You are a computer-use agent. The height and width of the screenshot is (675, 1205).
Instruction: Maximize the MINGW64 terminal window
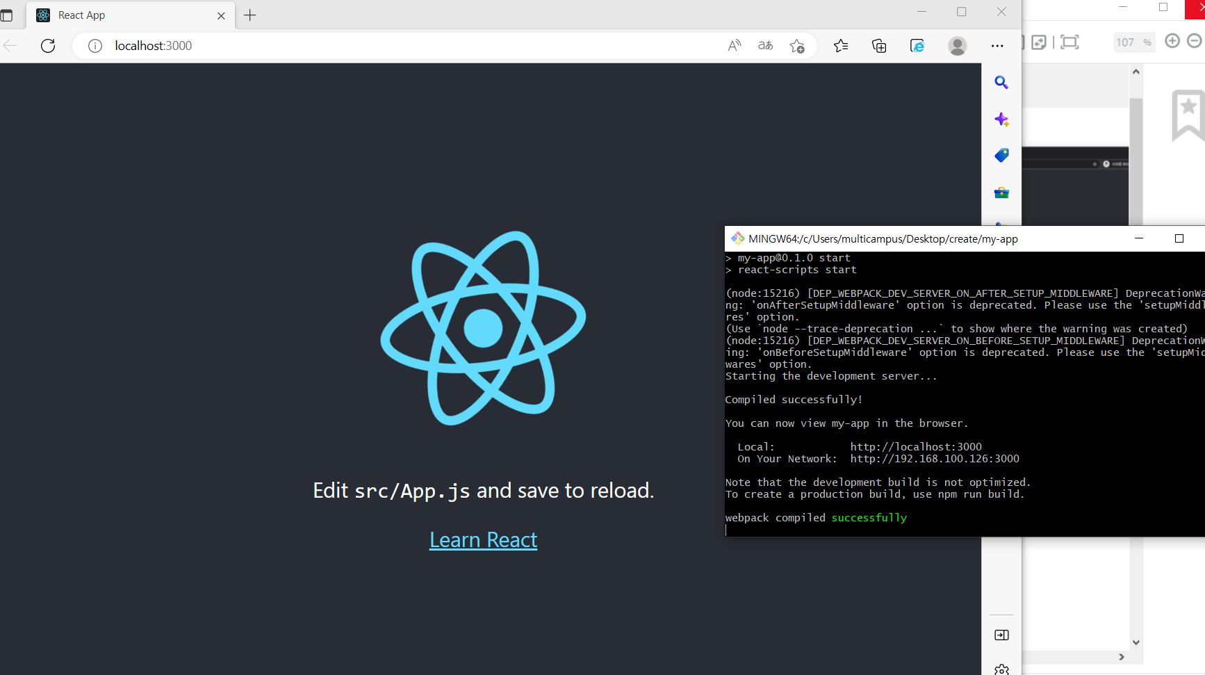pyautogui.click(x=1179, y=238)
